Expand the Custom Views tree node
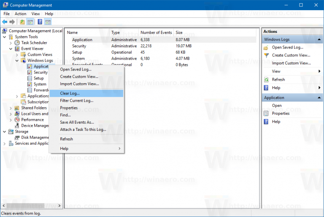 point(17,54)
